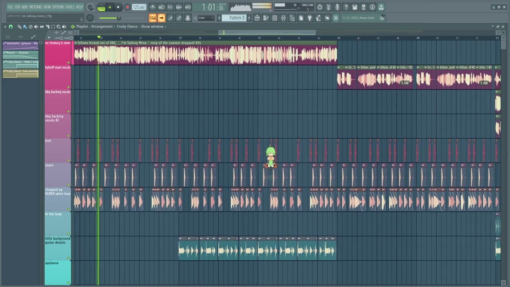510x287 pixels.
Task: Select the playlist slip tool
Action: [x=41, y=27]
